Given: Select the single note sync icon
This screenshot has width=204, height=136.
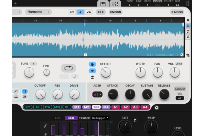Looking at the screenshot, I should coord(81,12).
